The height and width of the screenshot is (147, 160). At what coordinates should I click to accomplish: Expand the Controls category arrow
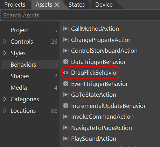(x=5, y=42)
